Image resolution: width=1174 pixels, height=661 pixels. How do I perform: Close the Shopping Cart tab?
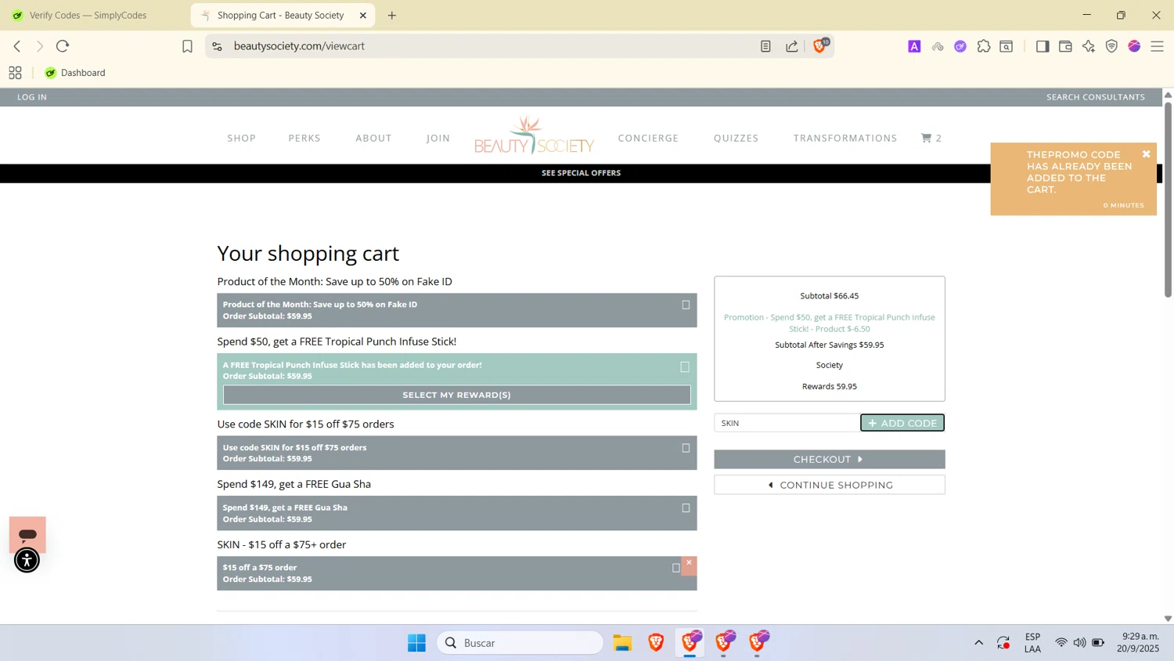point(363,15)
